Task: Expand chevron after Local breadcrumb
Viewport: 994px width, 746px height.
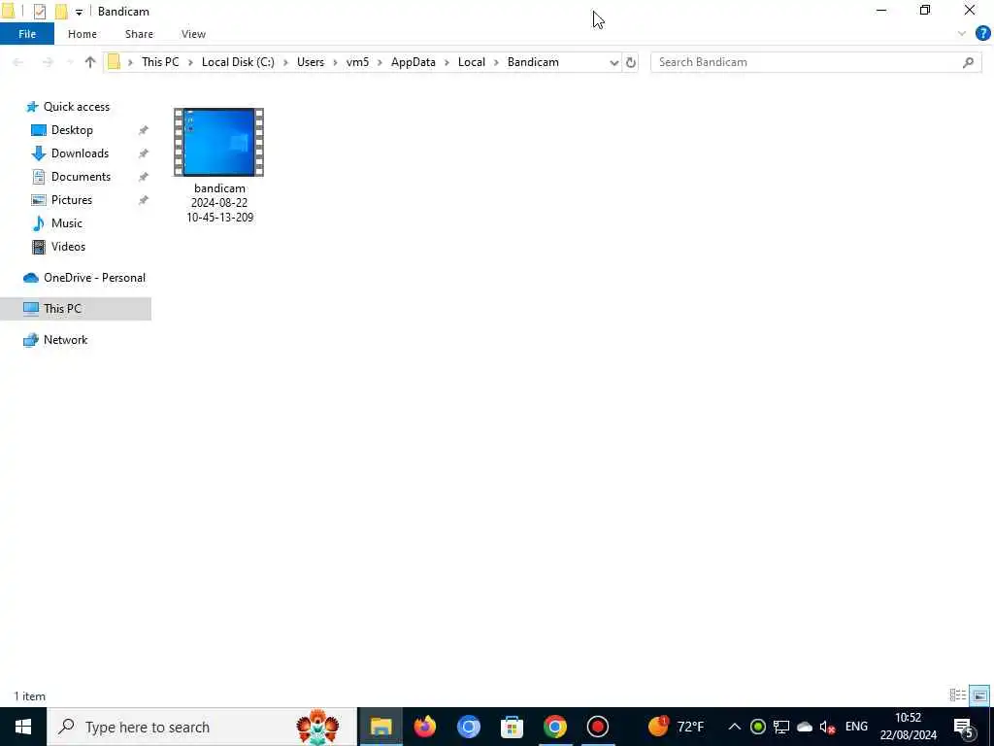Action: click(x=496, y=62)
